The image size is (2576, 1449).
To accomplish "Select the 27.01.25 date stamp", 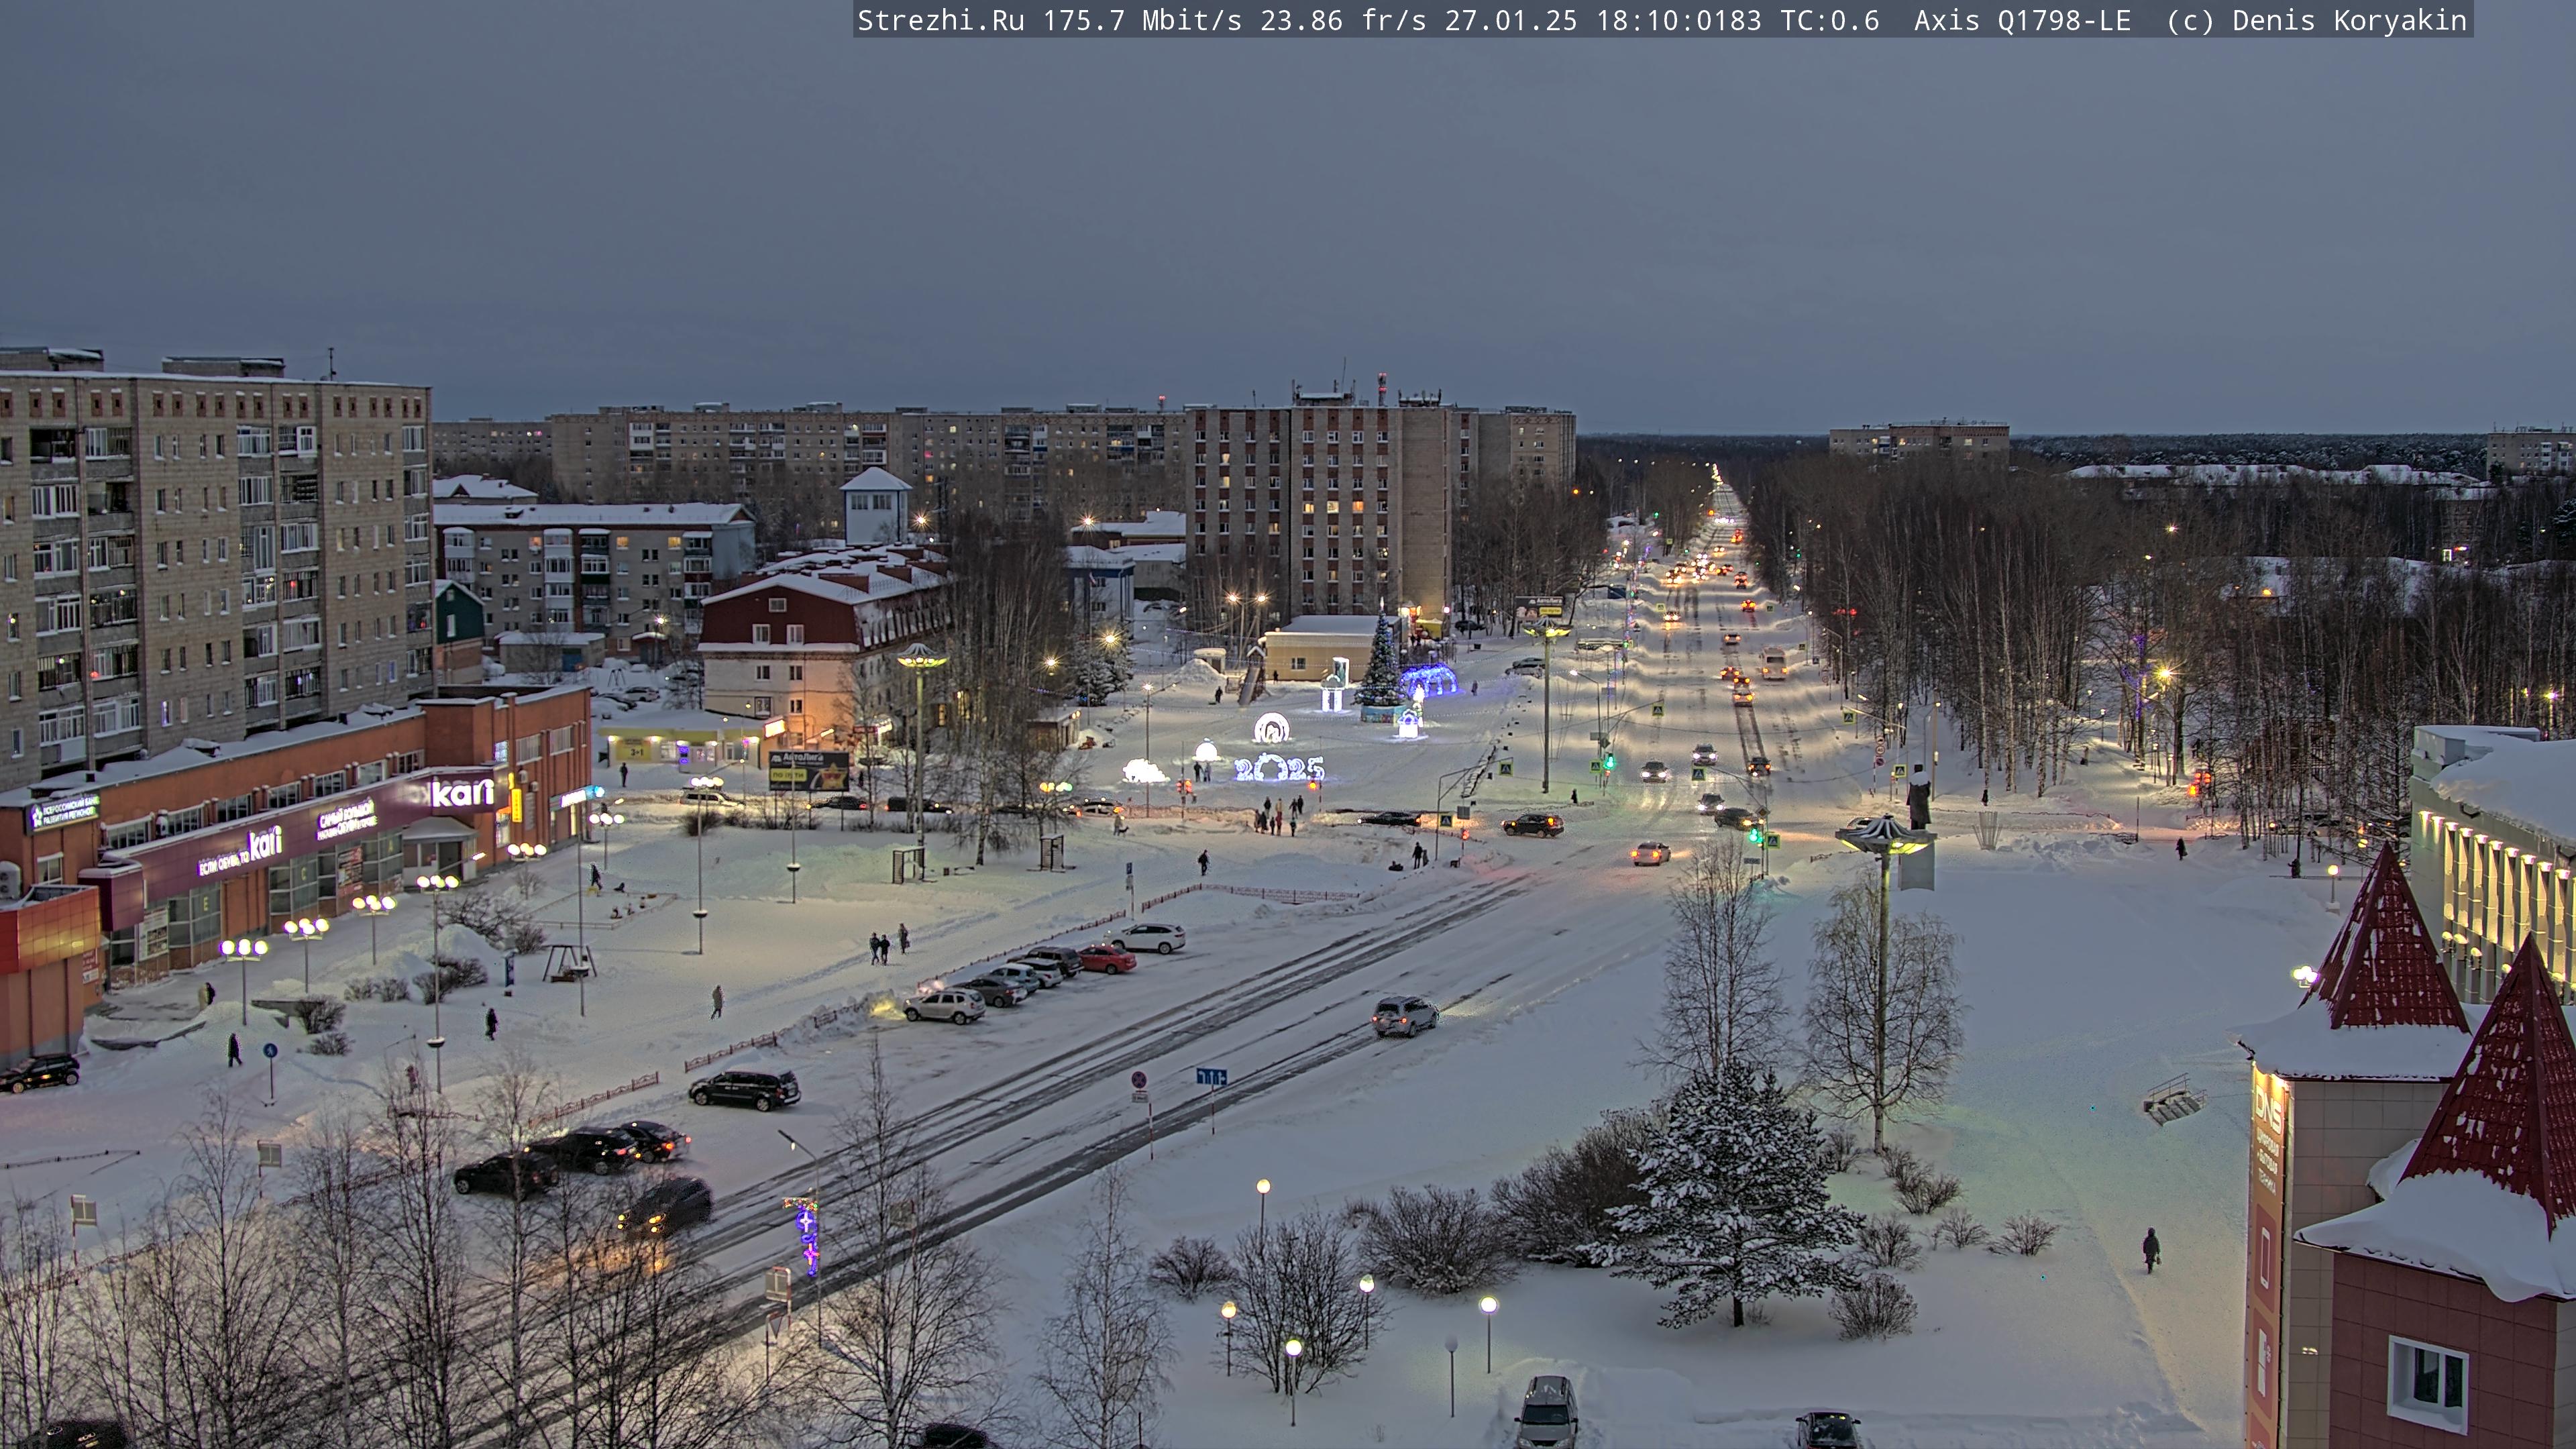I will [1510, 20].
